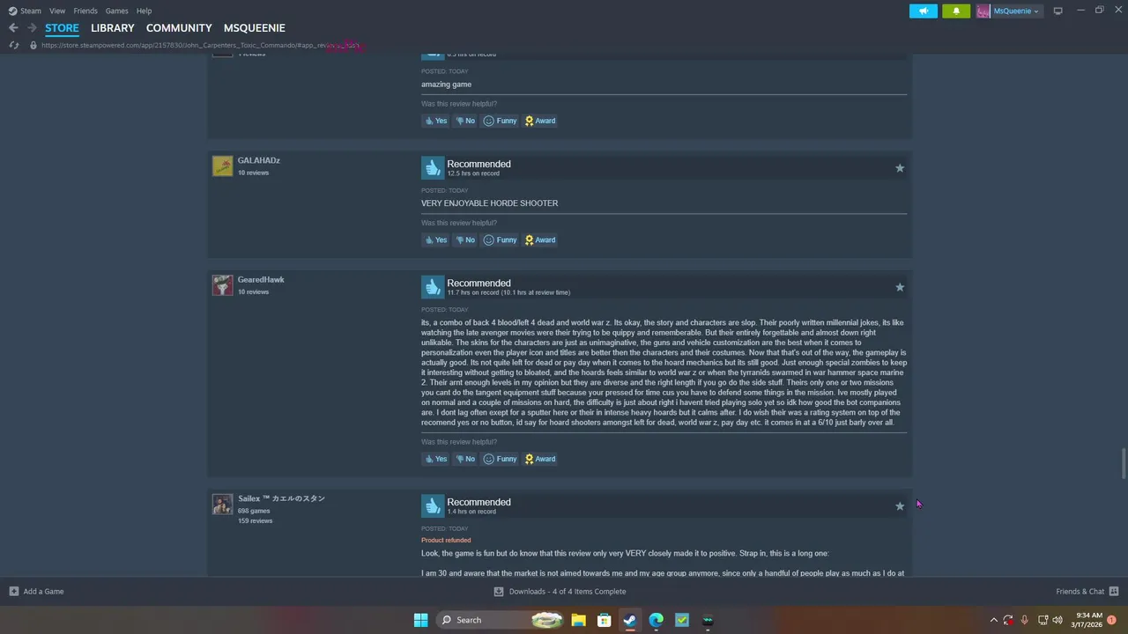Open the View menu

click(57, 11)
